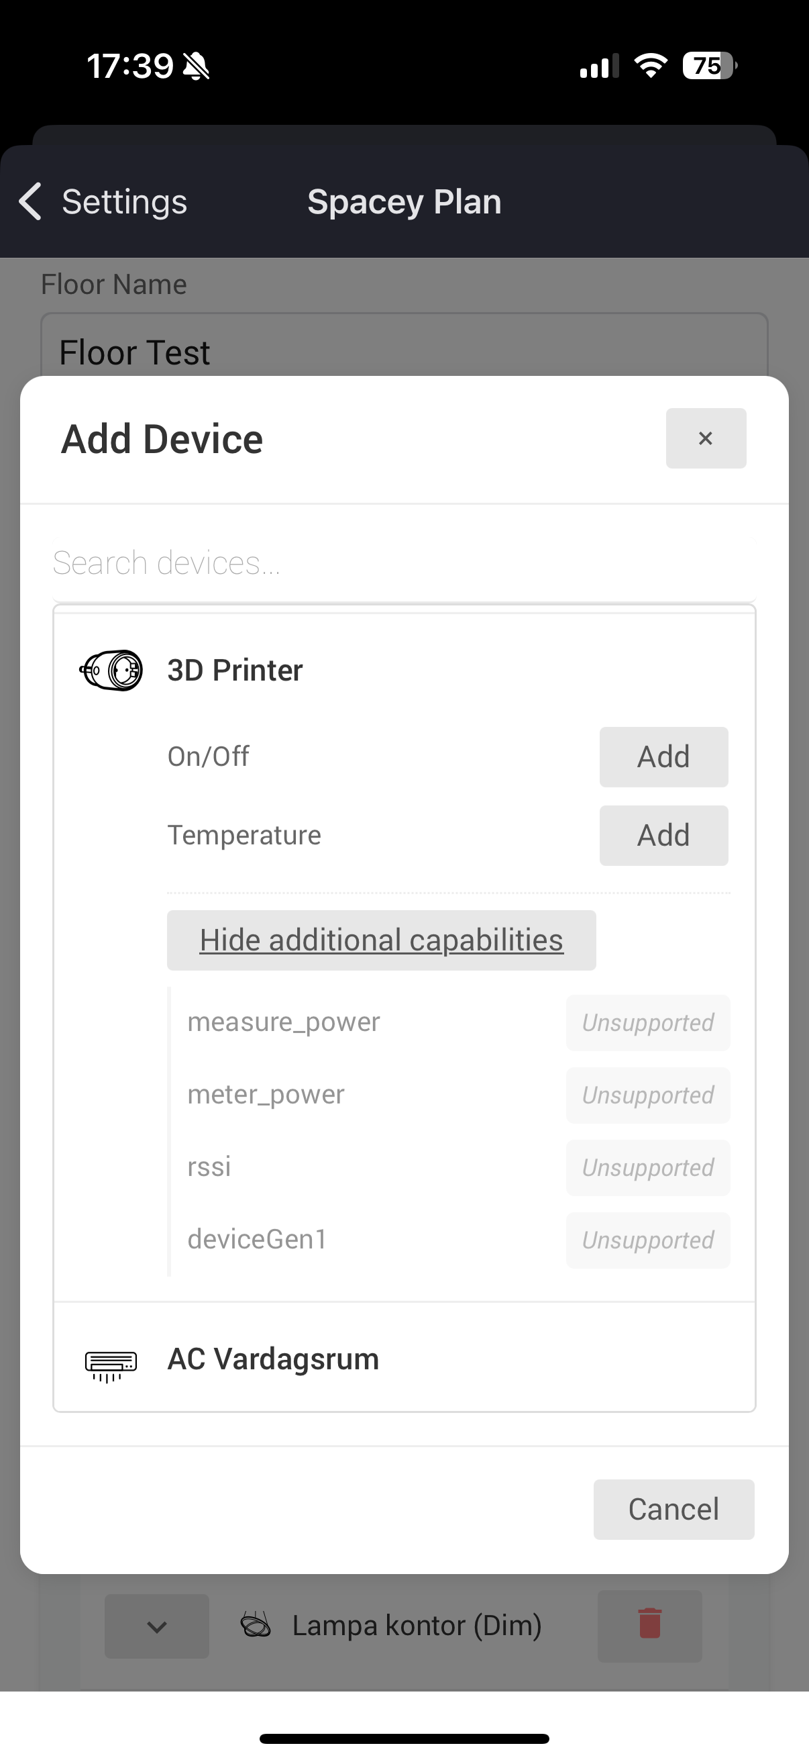809x1760 pixels.
Task: Select the AC Vardagsrum device row
Action: click(404, 1359)
